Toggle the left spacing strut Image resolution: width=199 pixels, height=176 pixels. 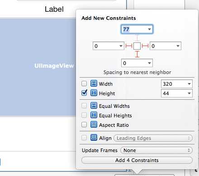coord(129,46)
